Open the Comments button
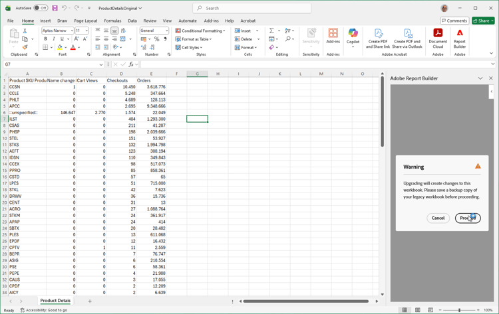This screenshot has width=499, height=314. coord(454,21)
